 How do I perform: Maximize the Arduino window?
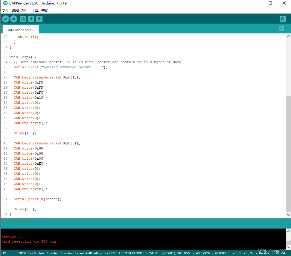click(270, 3)
